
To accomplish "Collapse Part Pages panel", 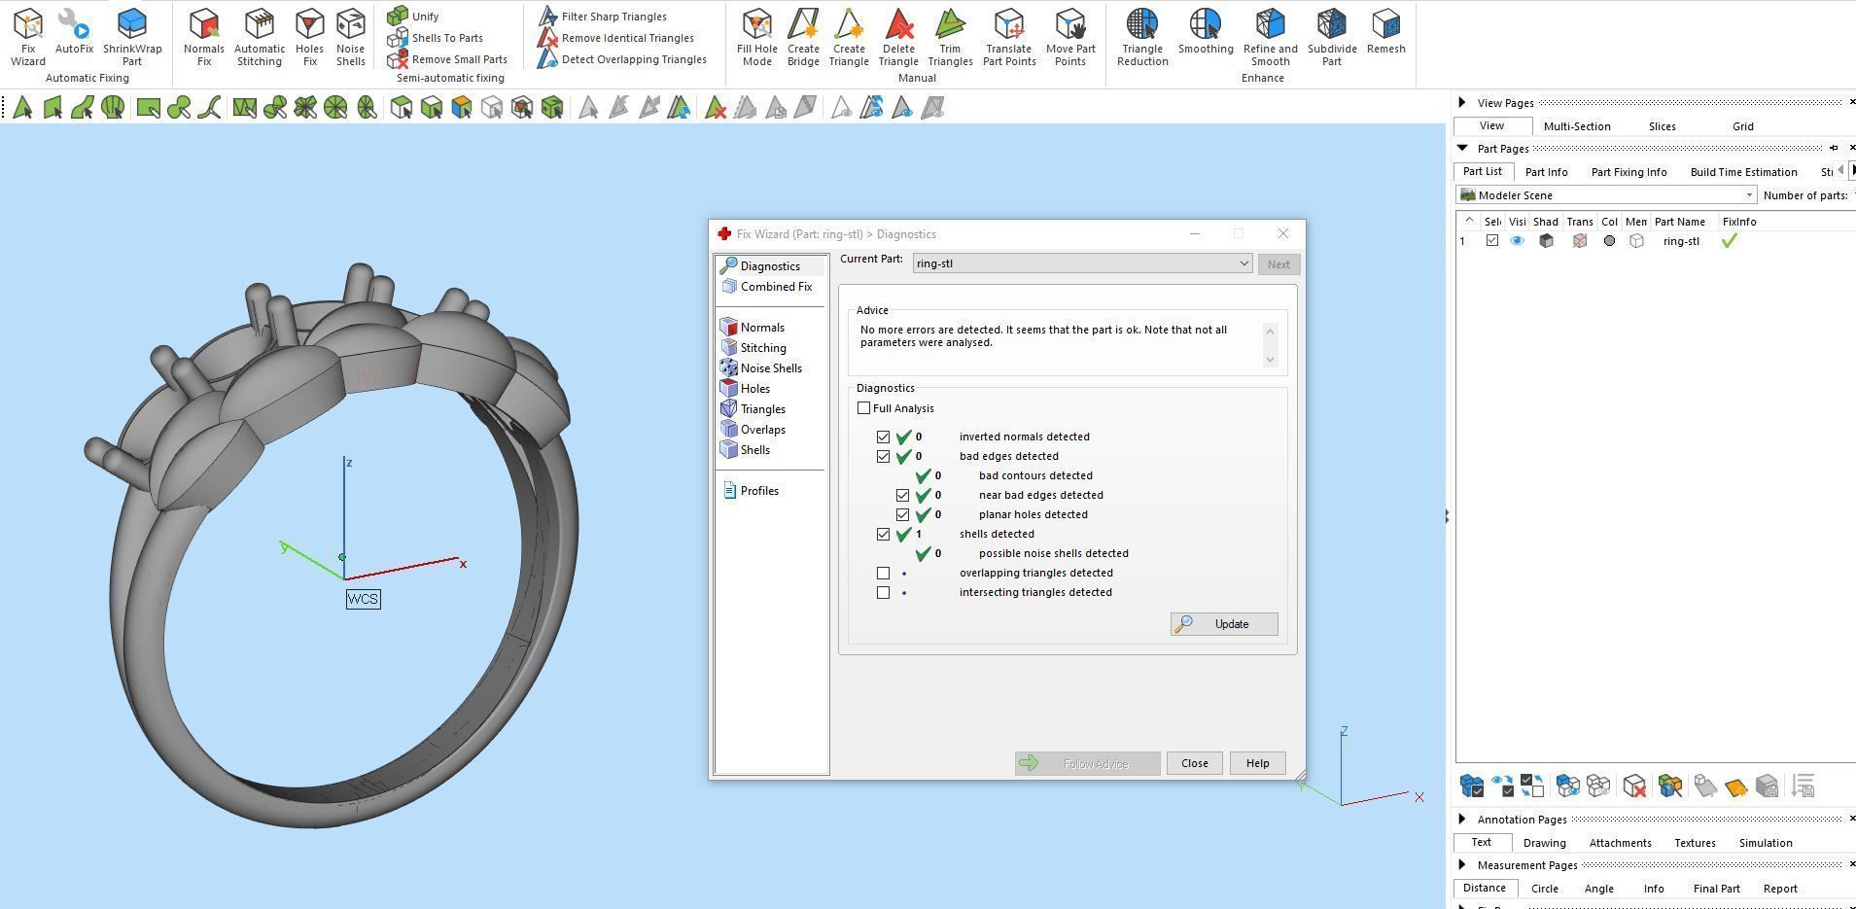I will point(1461,148).
